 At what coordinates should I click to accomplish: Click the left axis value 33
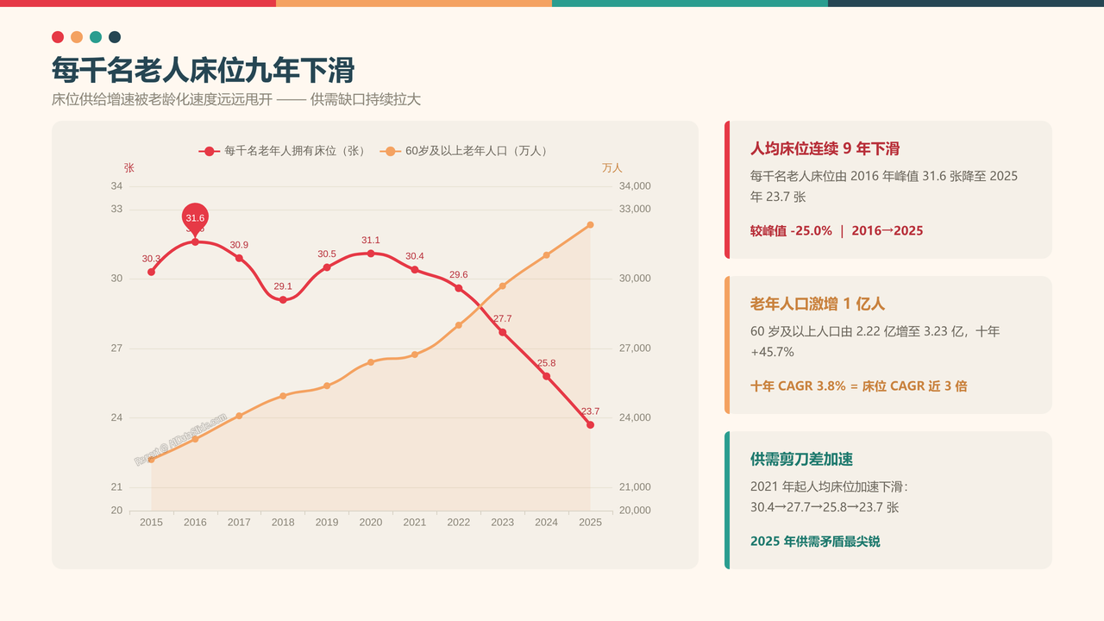pyautogui.click(x=116, y=210)
